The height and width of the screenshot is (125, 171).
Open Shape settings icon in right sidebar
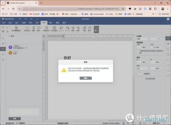pos(168,60)
